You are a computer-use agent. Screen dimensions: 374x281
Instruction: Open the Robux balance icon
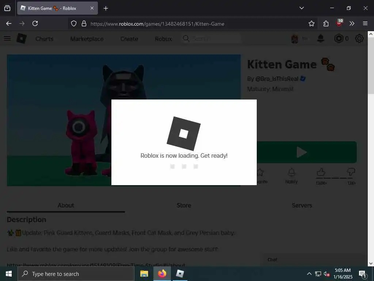click(339, 38)
